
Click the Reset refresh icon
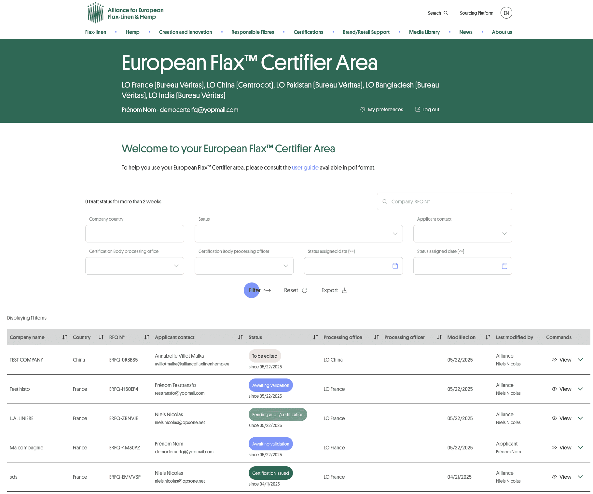point(305,290)
